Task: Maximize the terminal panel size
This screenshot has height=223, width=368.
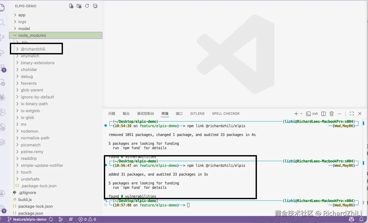Action: point(352,113)
